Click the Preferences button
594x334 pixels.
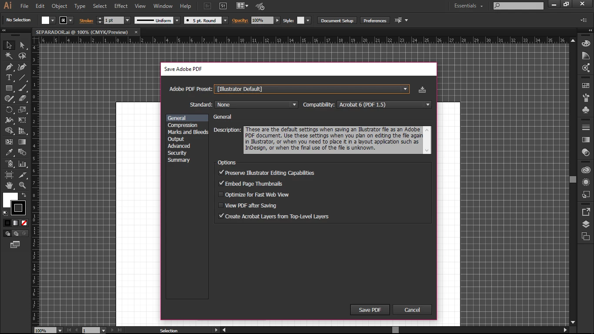pyautogui.click(x=375, y=20)
